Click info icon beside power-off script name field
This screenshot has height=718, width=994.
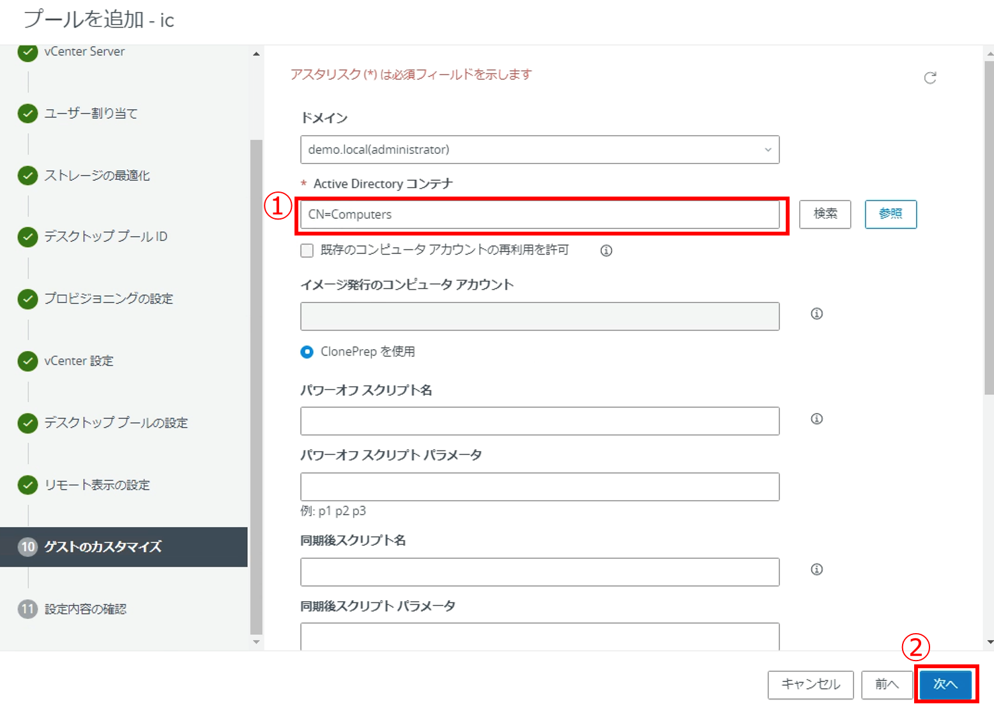816,419
